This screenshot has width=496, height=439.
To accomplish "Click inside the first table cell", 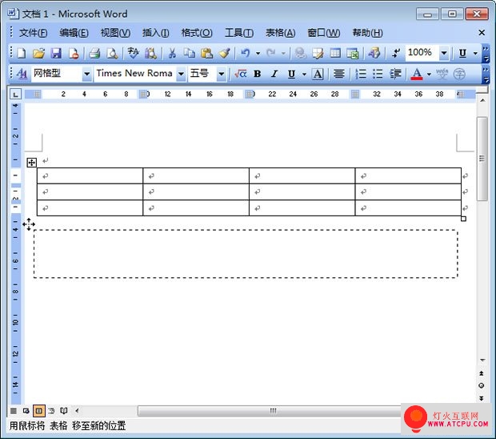I will click(x=90, y=175).
